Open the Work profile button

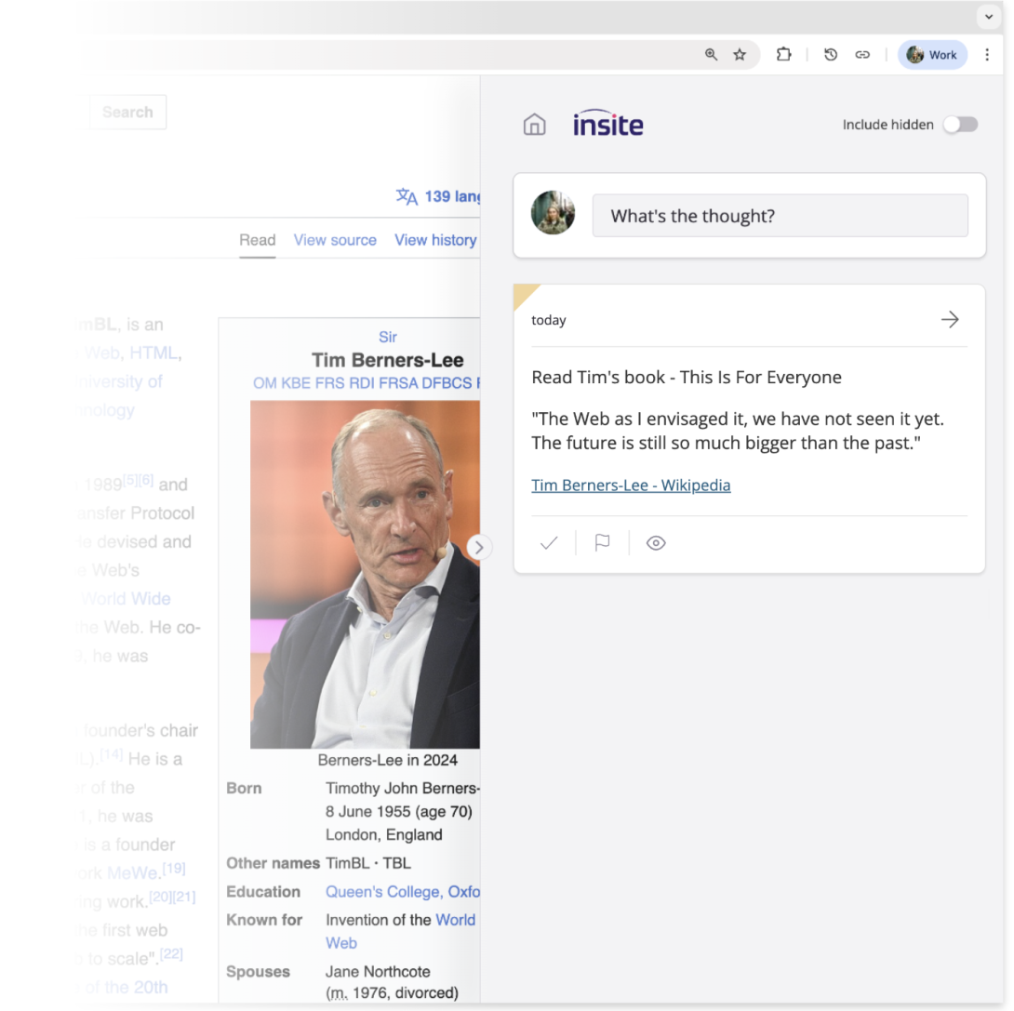[932, 54]
